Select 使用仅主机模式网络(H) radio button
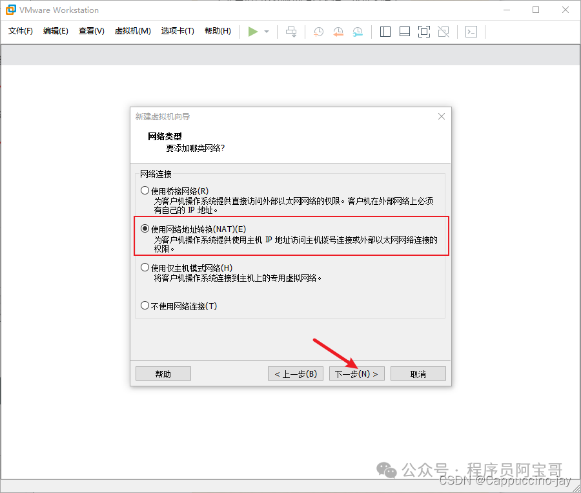The height and width of the screenshot is (493, 581). point(145,267)
